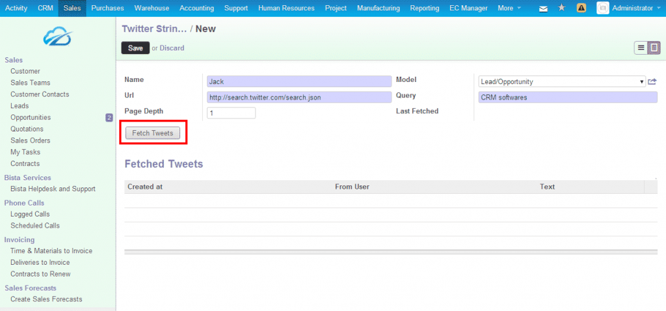Open the Warehouse menu
The image size is (666, 311).
coord(152,8)
